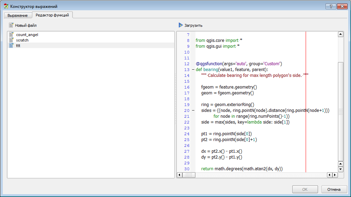Image resolution: width=351 pixels, height=197 pixels.
Task: Click the horizontal scrollbar thumb
Action: [x=189, y=175]
